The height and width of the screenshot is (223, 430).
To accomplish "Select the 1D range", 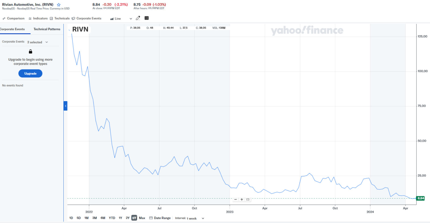I will pos(71,218).
